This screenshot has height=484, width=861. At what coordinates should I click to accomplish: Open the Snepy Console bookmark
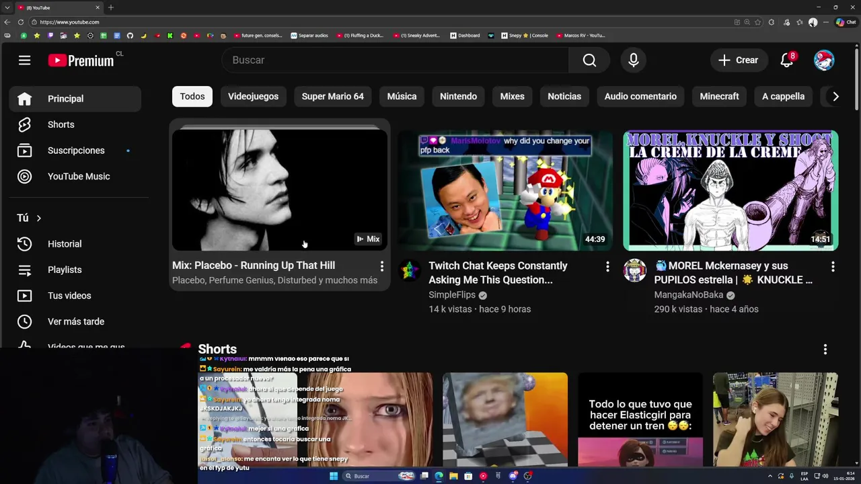click(525, 36)
